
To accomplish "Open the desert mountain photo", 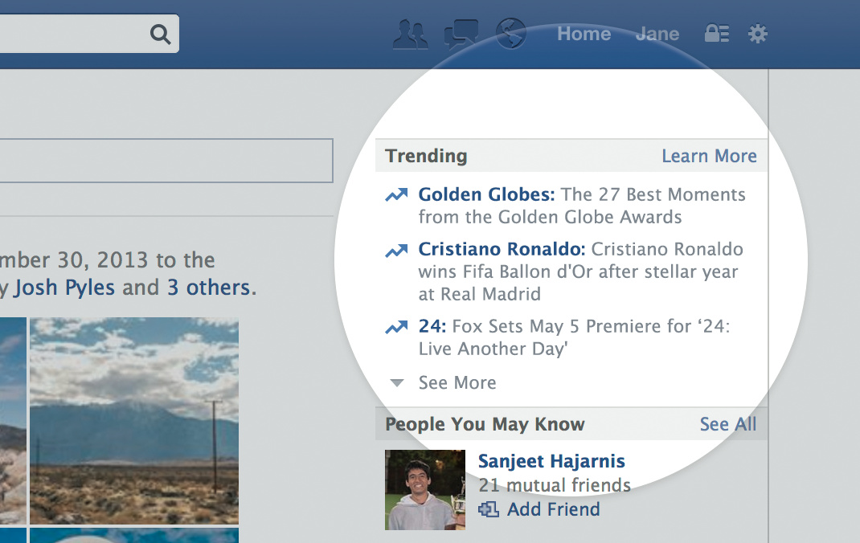I will click(134, 420).
